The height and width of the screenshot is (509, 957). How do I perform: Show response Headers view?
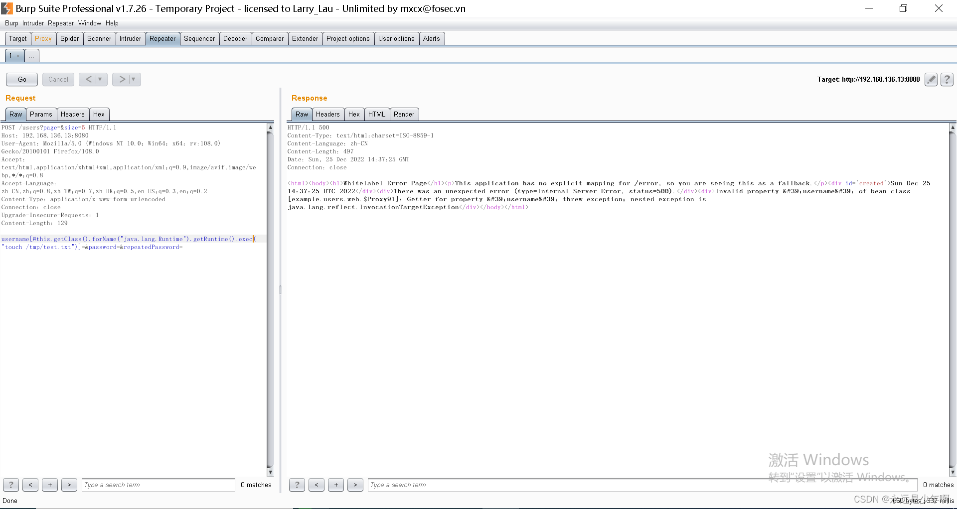click(x=328, y=114)
